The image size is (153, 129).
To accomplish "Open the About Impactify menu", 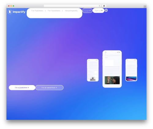I will [71, 11].
